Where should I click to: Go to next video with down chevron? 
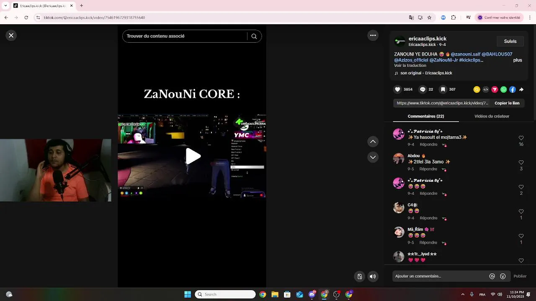373,157
